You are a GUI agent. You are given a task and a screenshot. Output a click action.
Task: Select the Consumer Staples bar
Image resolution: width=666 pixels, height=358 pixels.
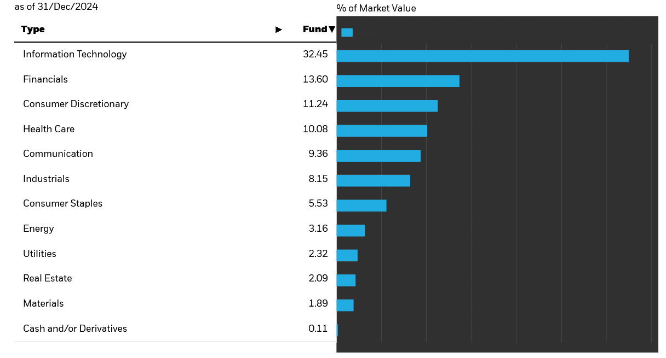click(361, 206)
